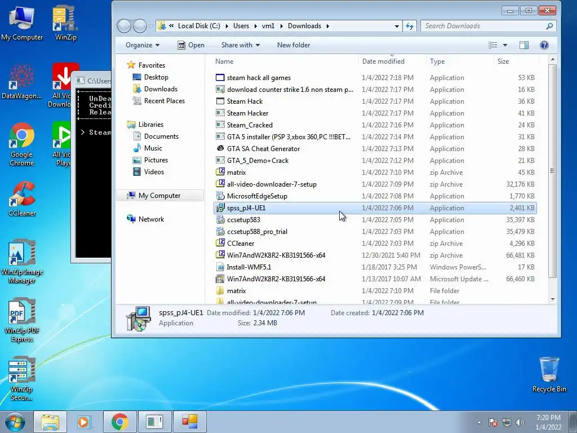
Task: Click file list vertical scrollbar
Action: click(x=552, y=171)
